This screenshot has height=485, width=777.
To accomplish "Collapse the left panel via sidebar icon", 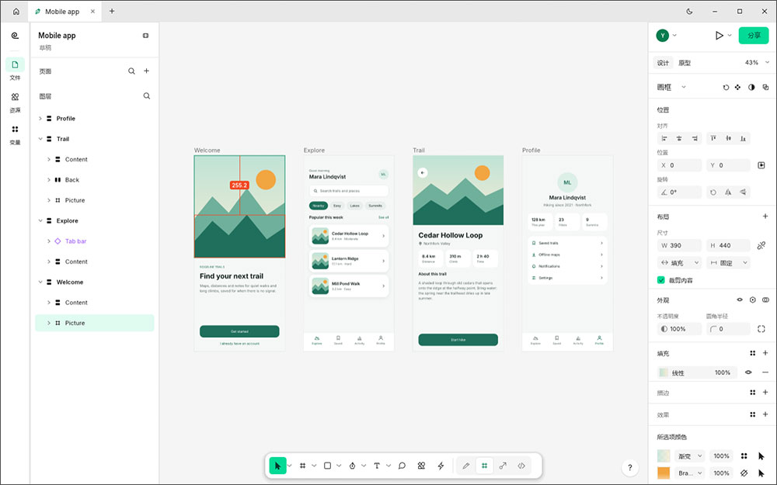I will pos(146,36).
